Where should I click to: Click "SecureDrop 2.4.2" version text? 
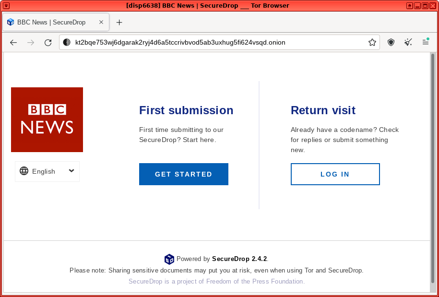point(240,259)
